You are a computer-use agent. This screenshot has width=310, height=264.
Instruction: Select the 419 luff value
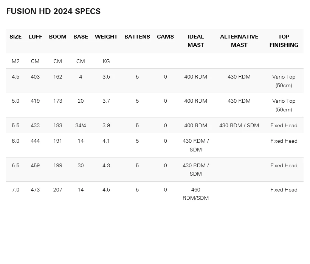(35, 101)
